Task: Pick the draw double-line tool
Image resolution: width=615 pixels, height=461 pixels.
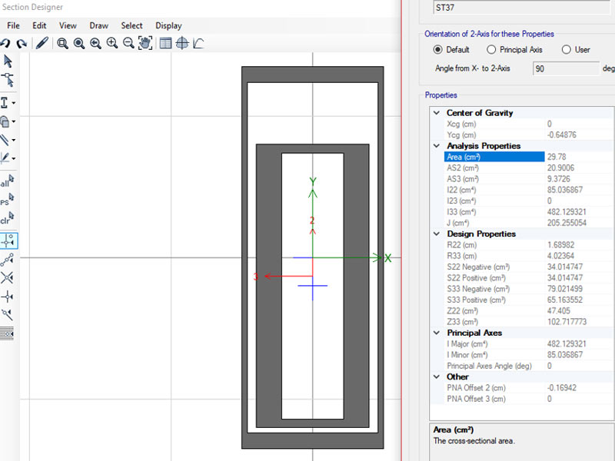Action: pyautogui.click(x=5, y=140)
